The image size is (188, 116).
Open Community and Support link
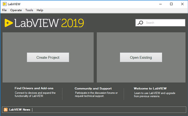(93, 88)
